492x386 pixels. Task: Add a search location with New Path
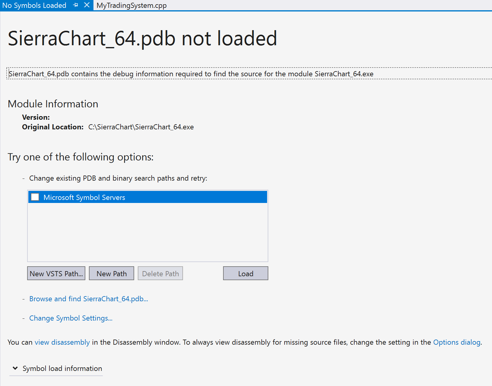click(112, 273)
